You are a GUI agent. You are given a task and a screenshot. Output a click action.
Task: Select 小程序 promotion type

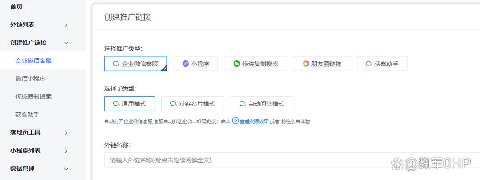pyautogui.click(x=196, y=64)
